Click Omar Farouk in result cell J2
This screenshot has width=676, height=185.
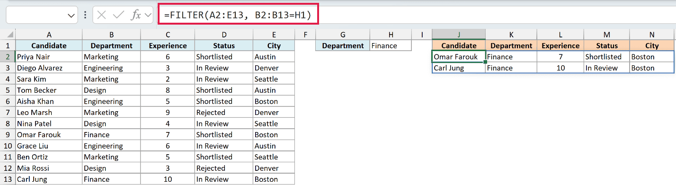point(459,57)
